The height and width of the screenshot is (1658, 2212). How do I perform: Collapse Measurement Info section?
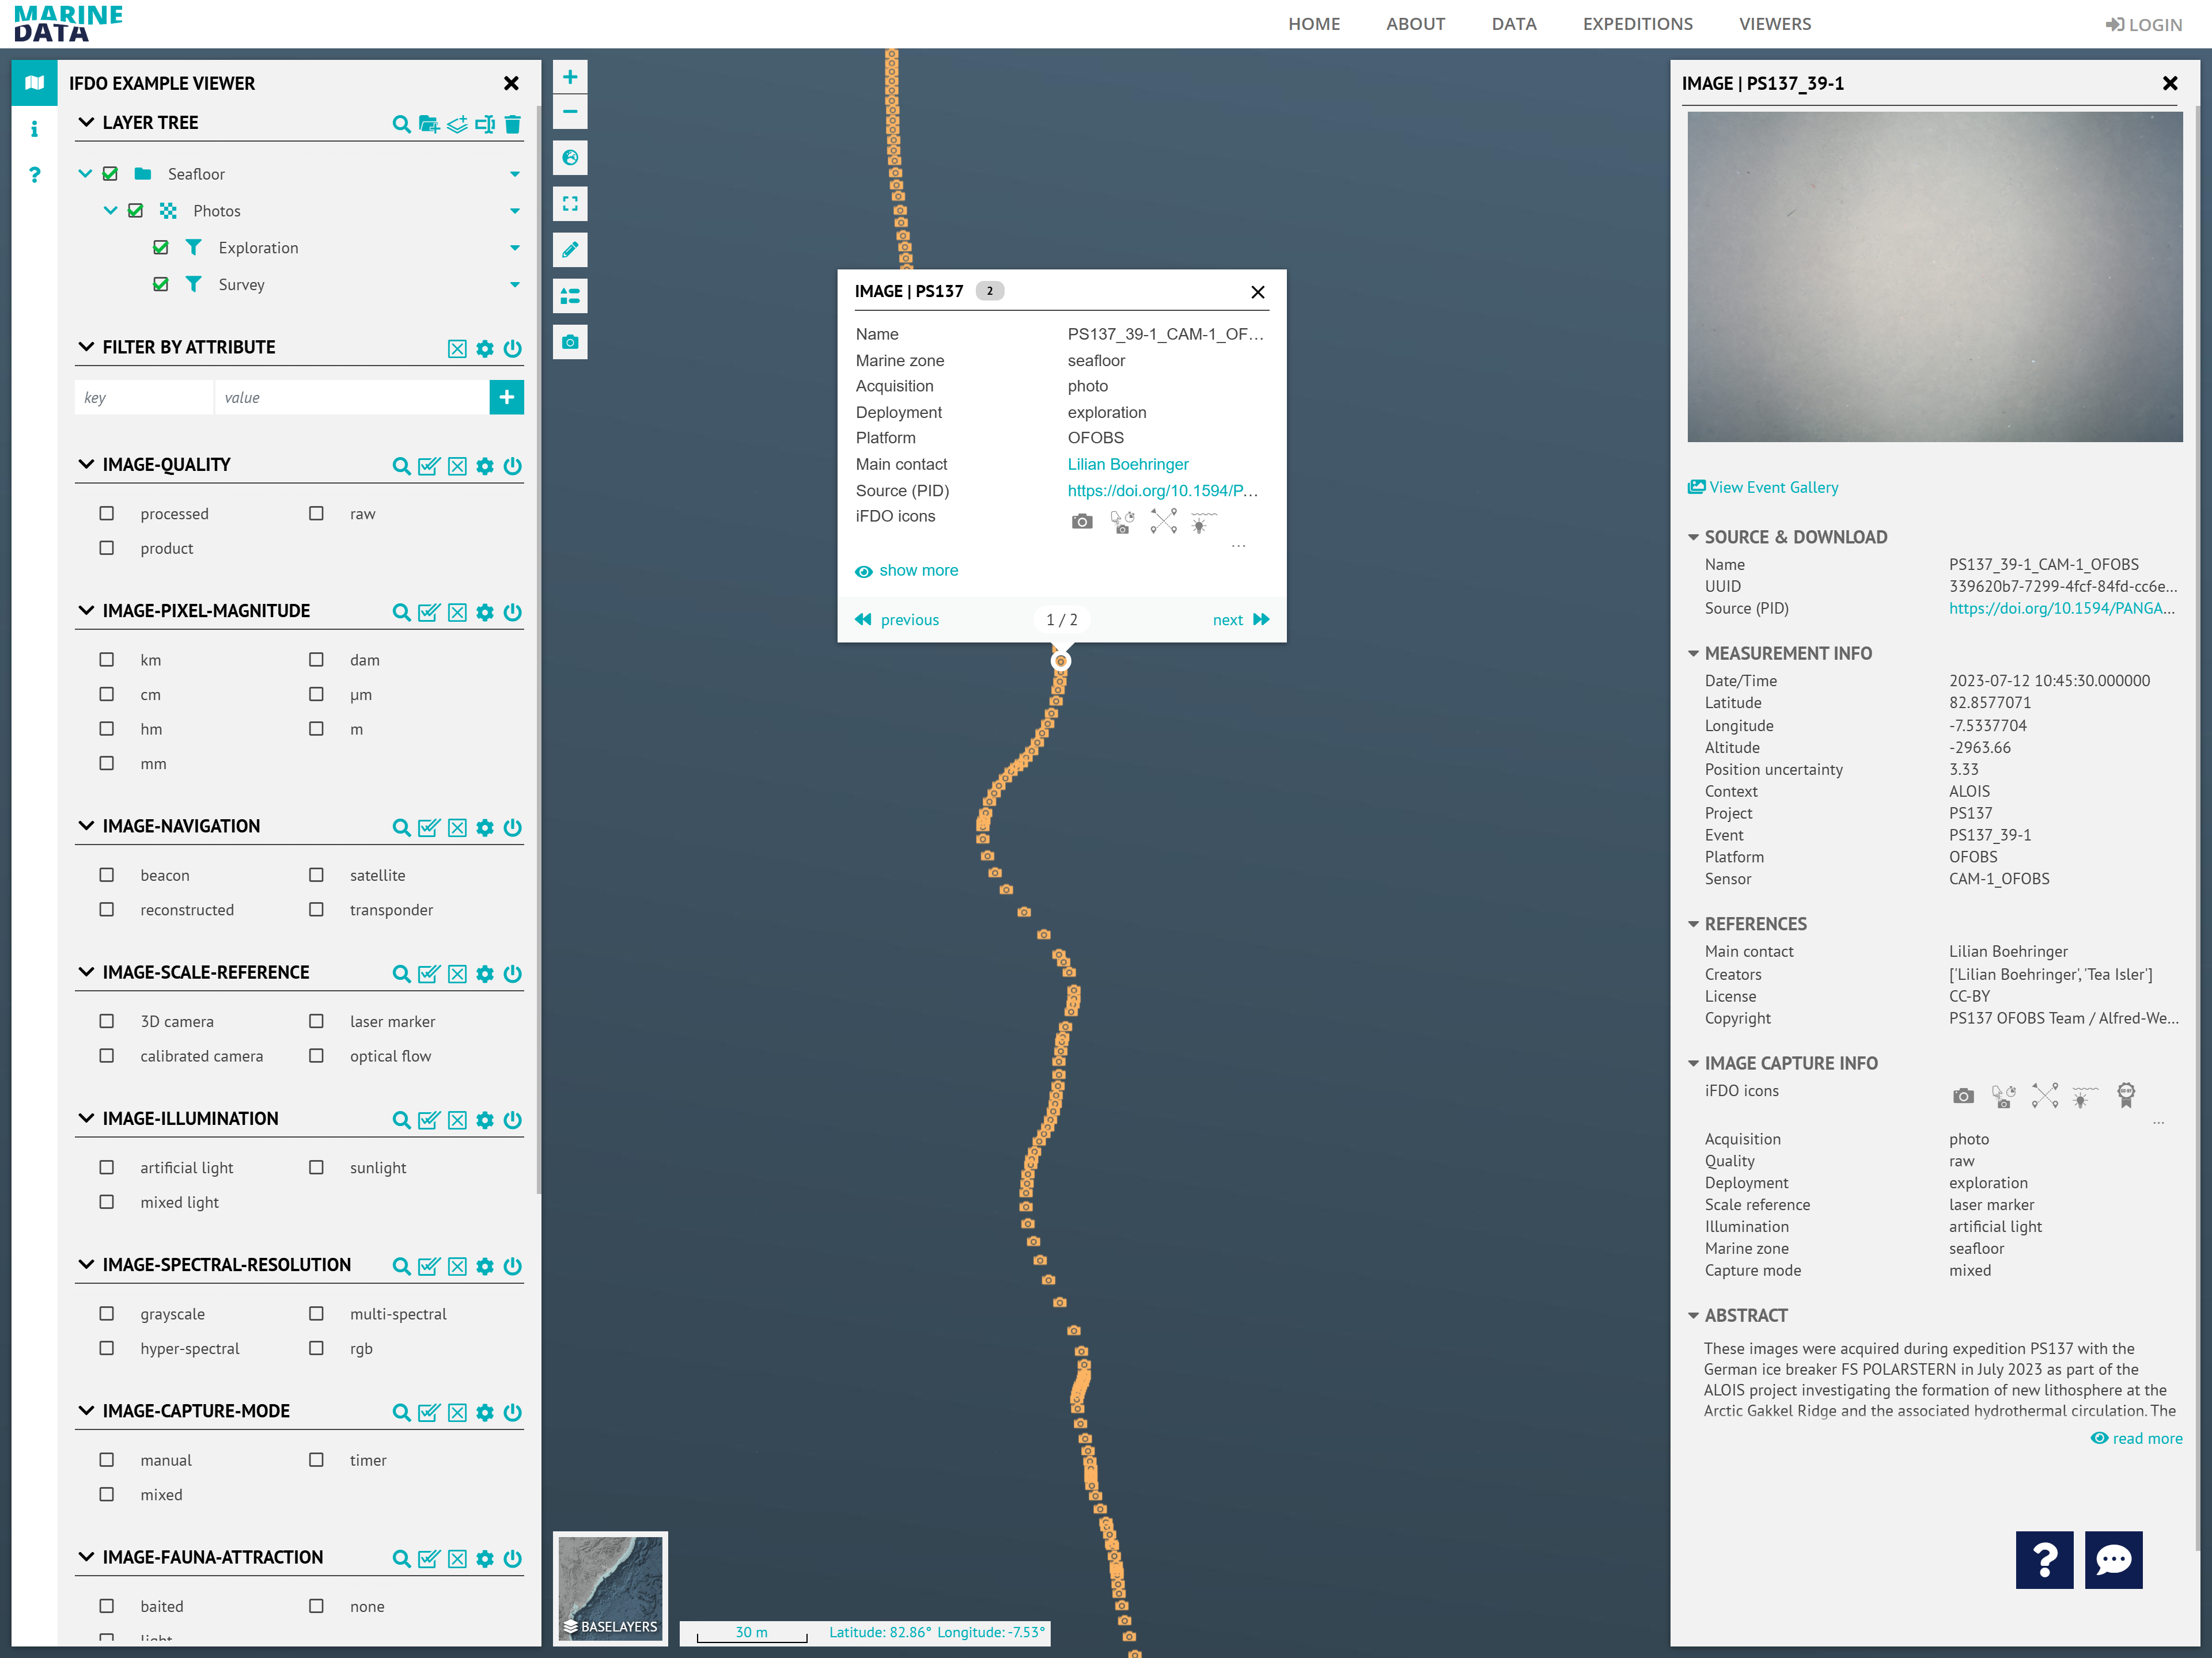[x=1693, y=653]
